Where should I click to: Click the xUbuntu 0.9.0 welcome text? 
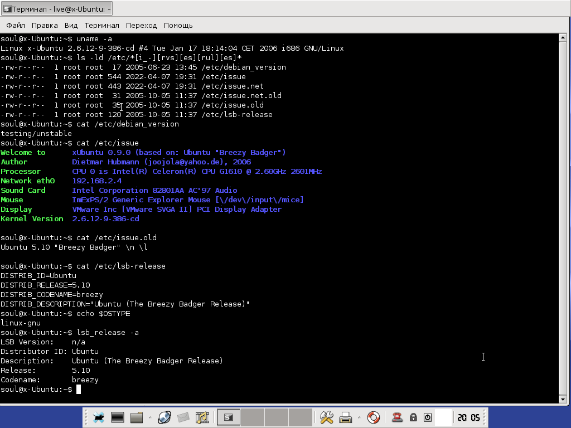pos(179,153)
